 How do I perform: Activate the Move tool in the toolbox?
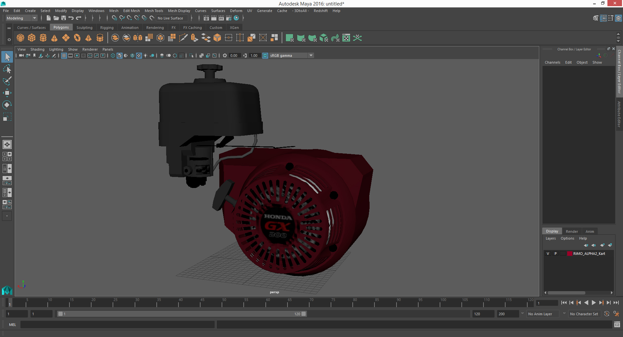(x=7, y=93)
